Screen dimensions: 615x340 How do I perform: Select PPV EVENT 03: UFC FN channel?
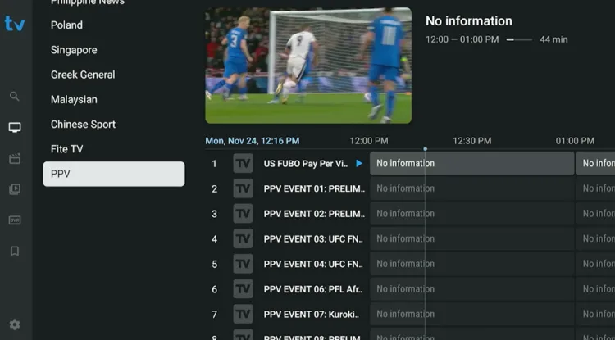(x=313, y=238)
